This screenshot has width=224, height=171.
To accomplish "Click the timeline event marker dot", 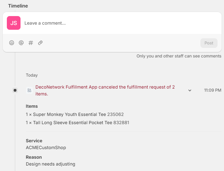I will pyautogui.click(x=15, y=90).
